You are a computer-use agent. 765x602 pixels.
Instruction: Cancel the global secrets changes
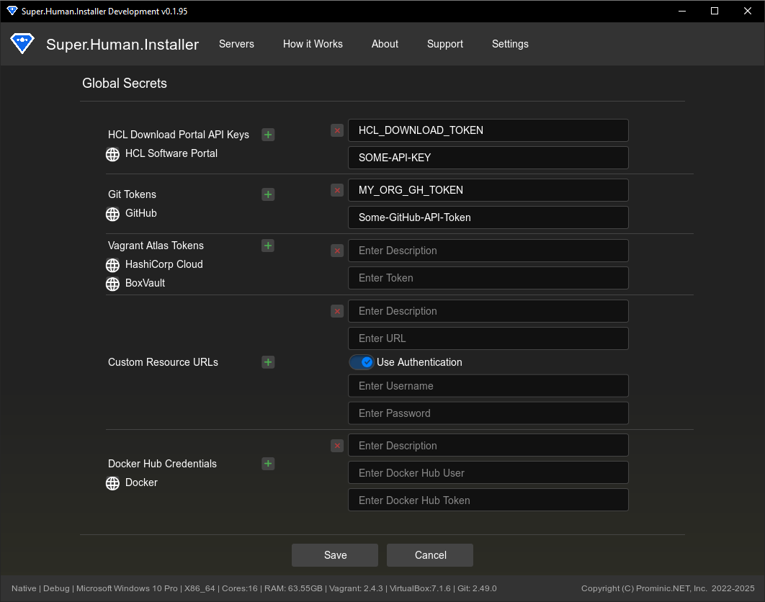pos(430,555)
